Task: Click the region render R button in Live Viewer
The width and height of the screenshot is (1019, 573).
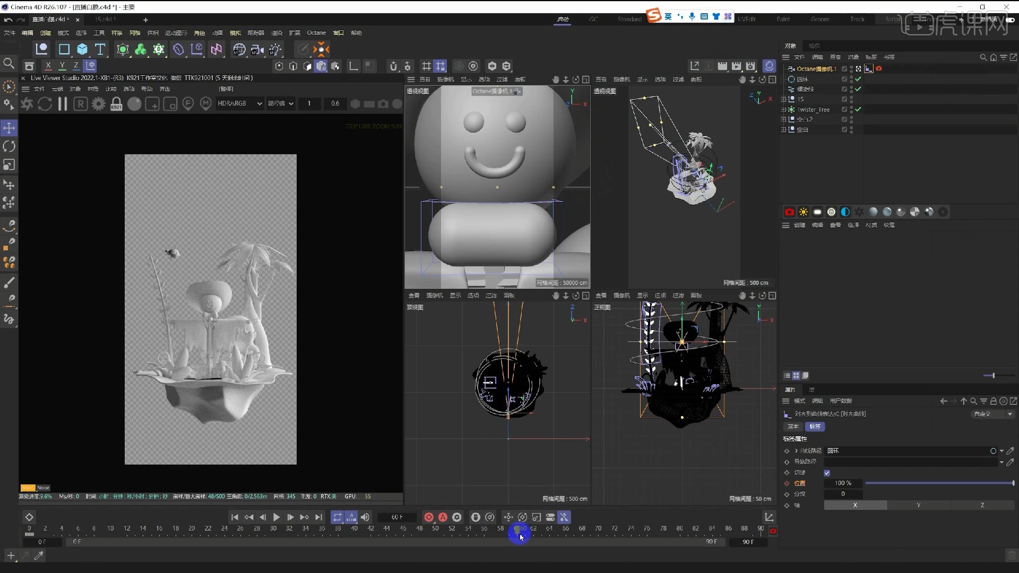Action: pos(80,104)
